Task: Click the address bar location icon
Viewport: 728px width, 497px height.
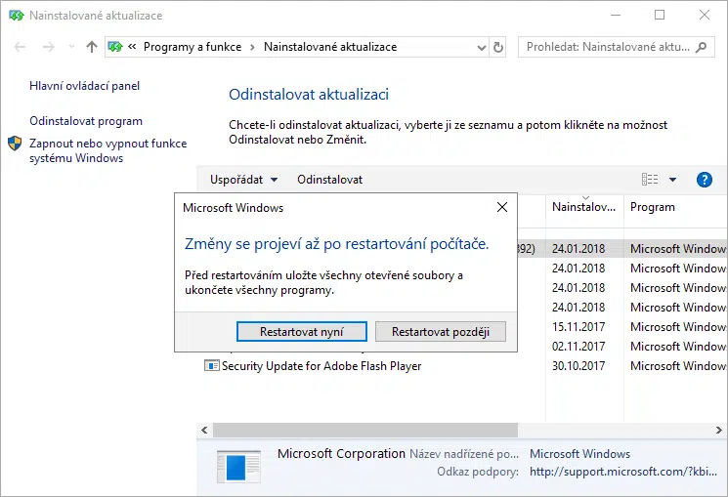Action: click(x=115, y=47)
